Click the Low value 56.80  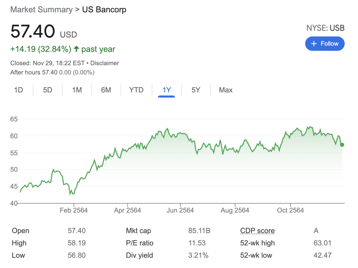click(77, 255)
